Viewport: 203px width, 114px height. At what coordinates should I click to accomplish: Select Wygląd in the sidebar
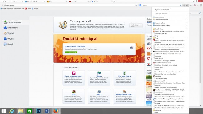(16, 33)
